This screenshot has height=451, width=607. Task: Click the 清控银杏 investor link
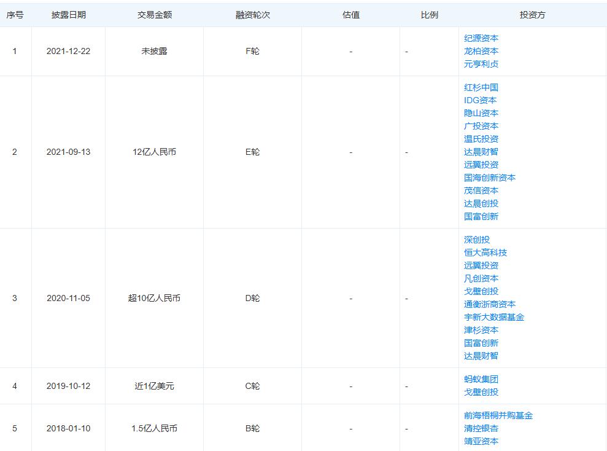tap(481, 428)
